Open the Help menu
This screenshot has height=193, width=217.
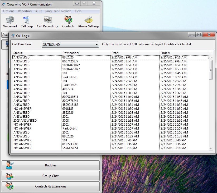click(78, 11)
